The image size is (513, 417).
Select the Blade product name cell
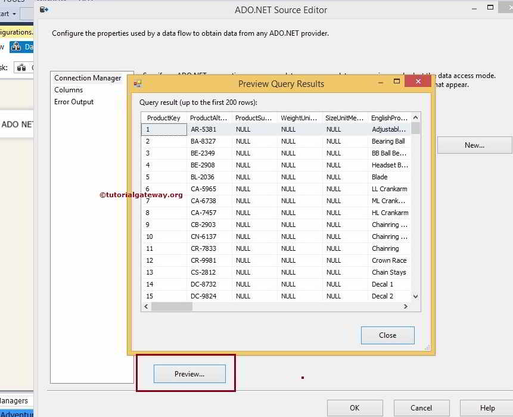tap(389, 177)
